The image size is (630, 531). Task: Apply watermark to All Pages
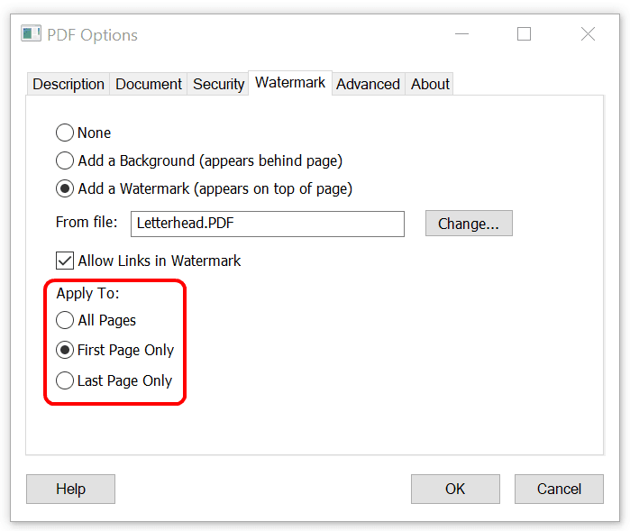(x=65, y=320)
